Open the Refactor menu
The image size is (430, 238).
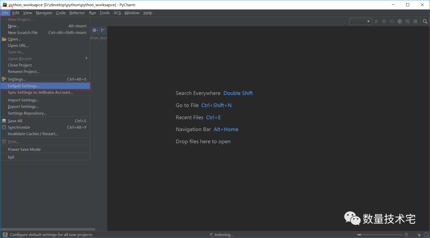coord(77,13)
